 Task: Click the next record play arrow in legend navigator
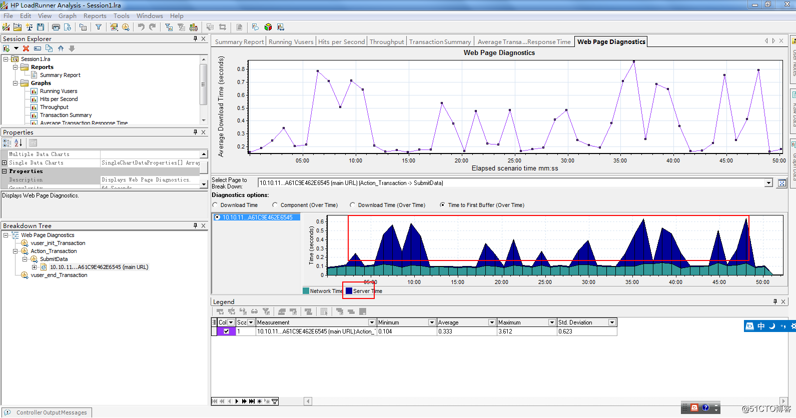click(237, 401)
